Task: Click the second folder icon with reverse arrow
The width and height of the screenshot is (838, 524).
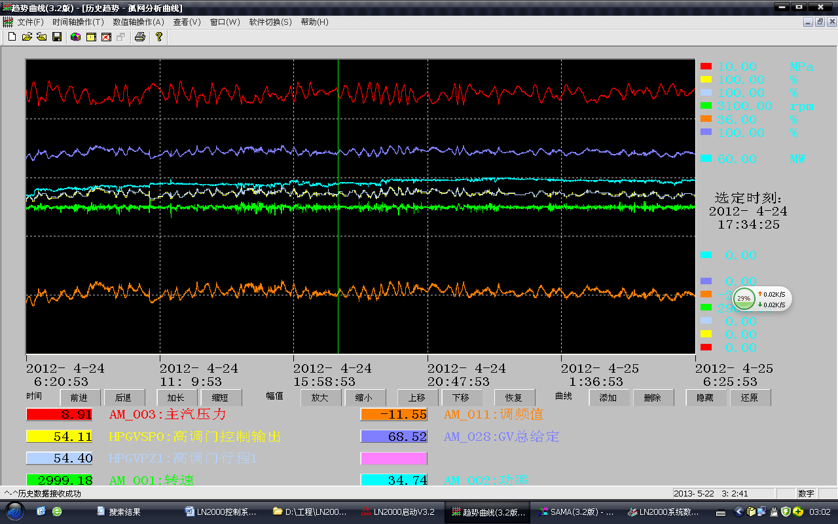Action: tap(41, 37)
